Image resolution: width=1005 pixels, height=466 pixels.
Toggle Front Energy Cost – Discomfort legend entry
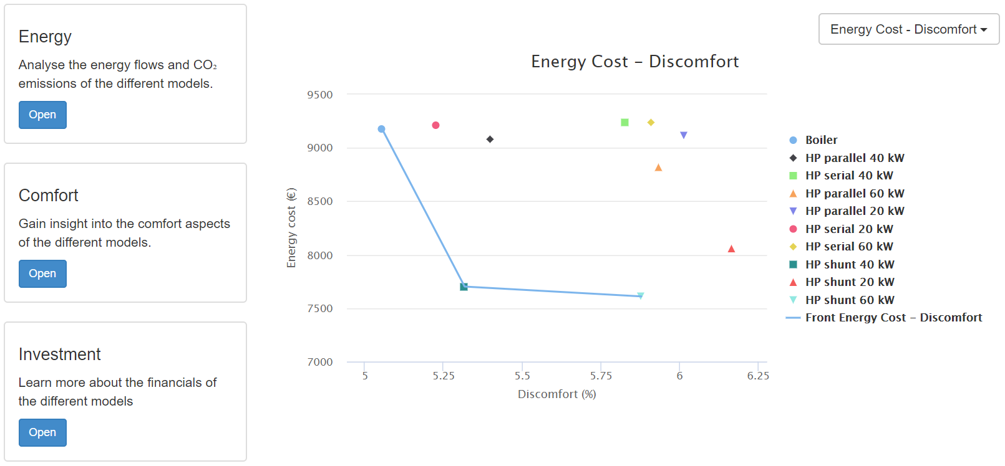(893, 318)
